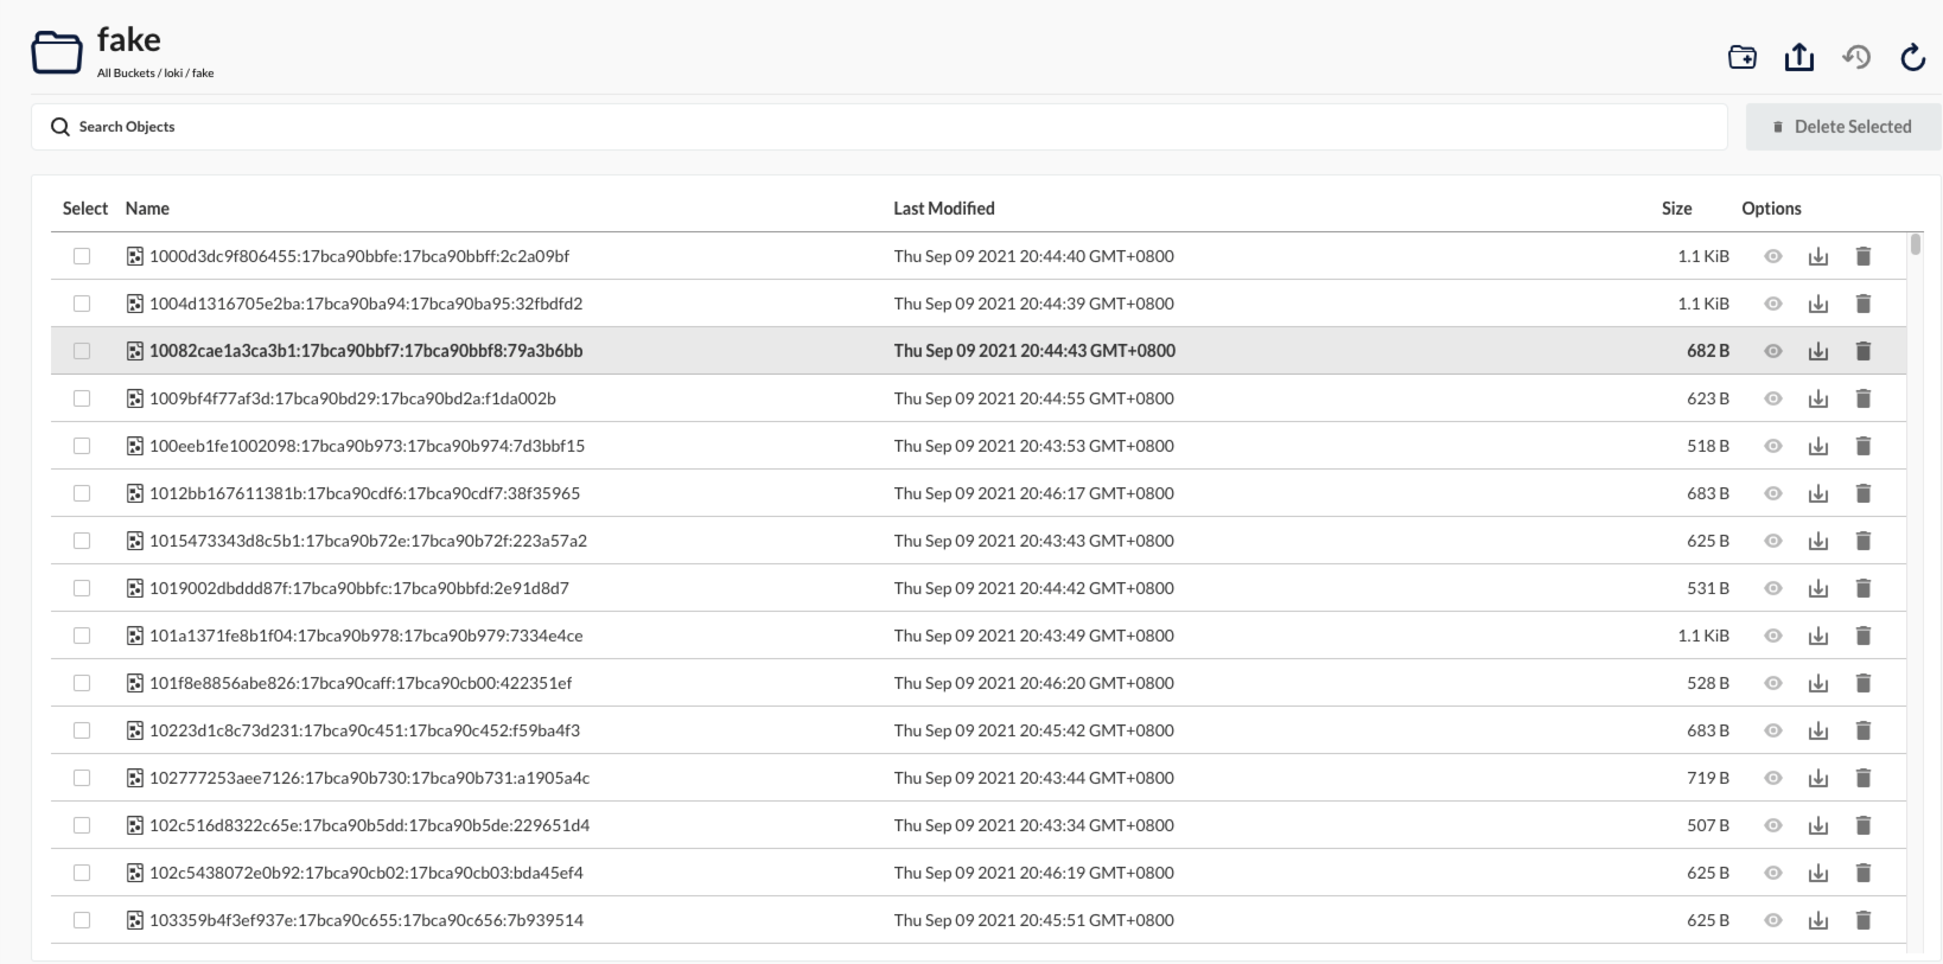Tick checkbox for 102c5438072e0b92
The width and height of the screenshot is (1943, 964).
[81, 873]
